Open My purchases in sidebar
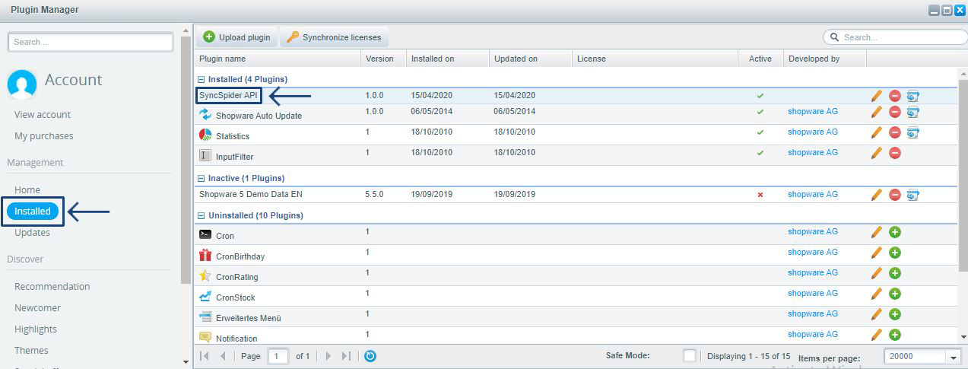The width and height of the screenshot is (968, 369). tap(44, 136)
